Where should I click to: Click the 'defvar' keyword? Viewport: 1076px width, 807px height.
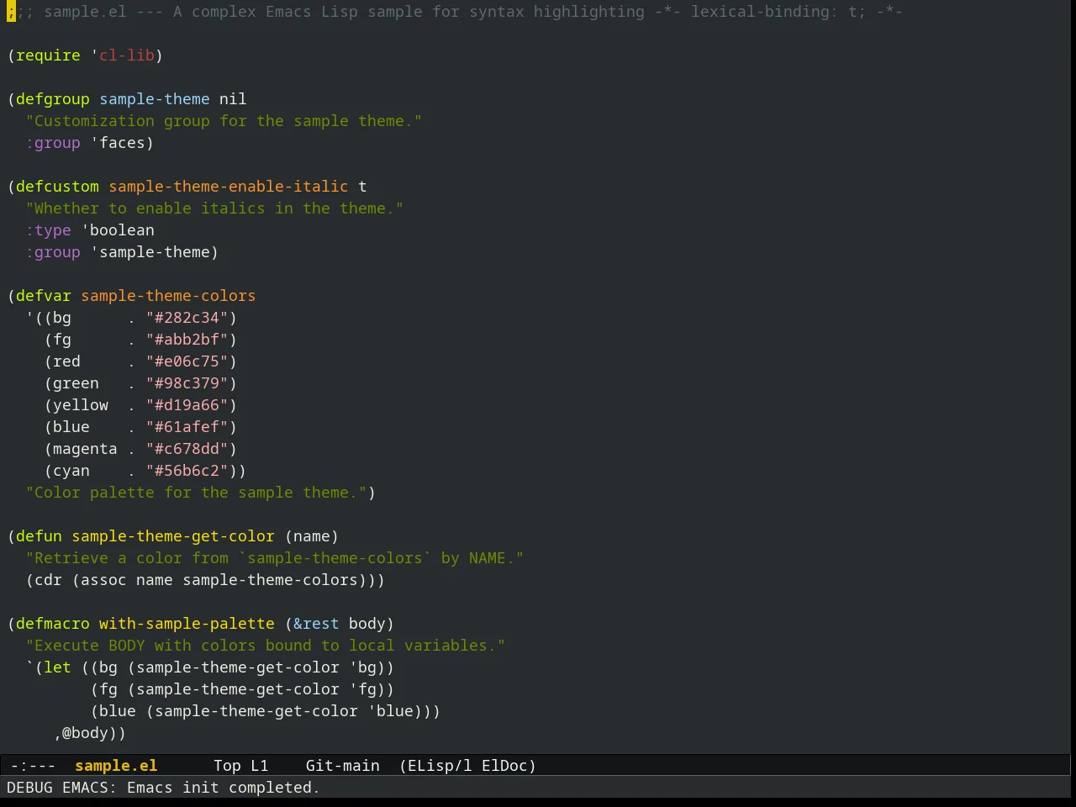(44, 296)
